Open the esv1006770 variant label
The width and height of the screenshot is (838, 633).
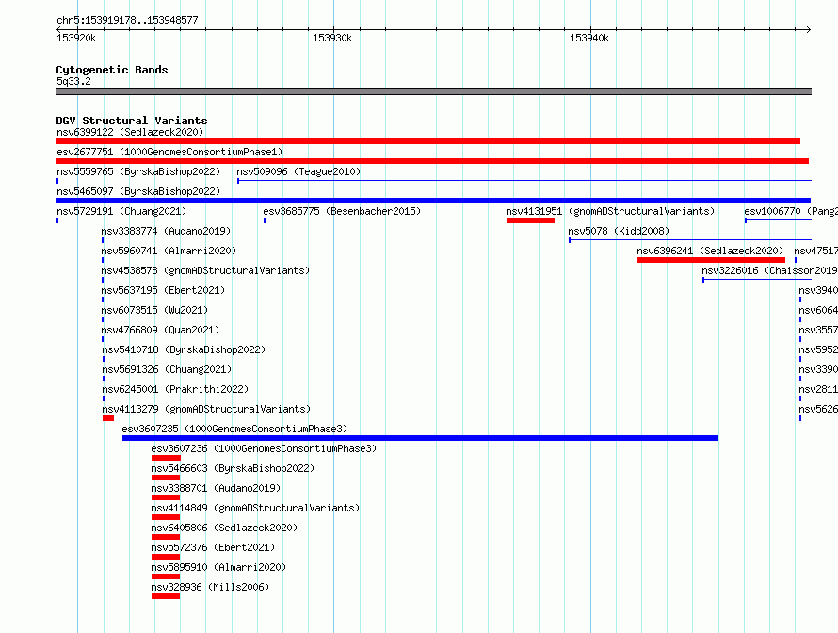[791, 211]
